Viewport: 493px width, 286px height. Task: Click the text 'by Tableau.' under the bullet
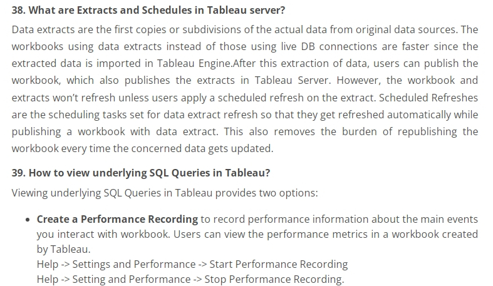63,249
